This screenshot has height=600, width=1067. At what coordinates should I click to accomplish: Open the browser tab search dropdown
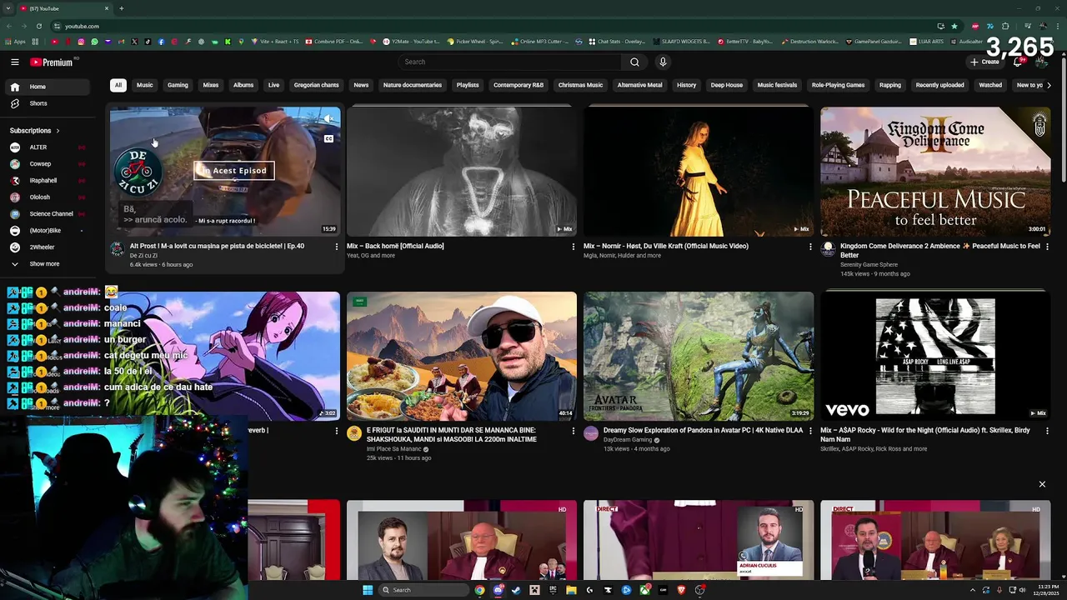(8, 8)
